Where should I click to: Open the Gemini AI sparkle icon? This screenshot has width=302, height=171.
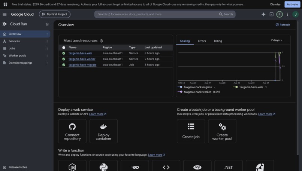point(263,14)
